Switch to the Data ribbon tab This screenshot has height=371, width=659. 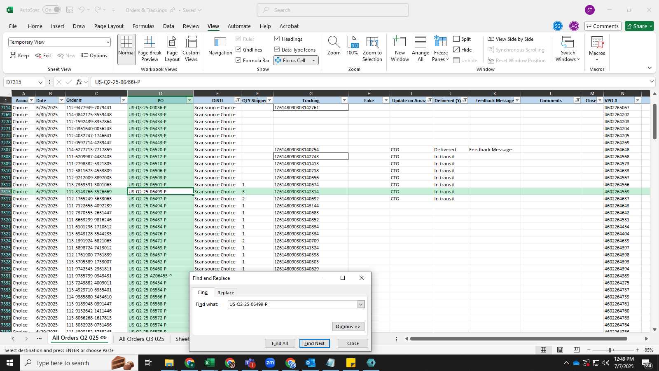pyautogui.click(x=168, y=26)
